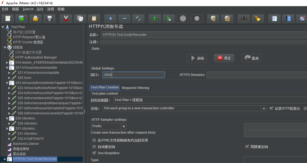Screen dimensions: 307x163
Task: Collapse all nodes with the minus icon
Action: pyautogui.click(x=124, y=18)
